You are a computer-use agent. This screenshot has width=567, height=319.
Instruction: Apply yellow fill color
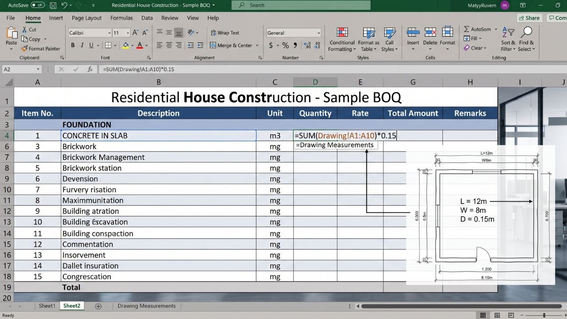[125, 45]
